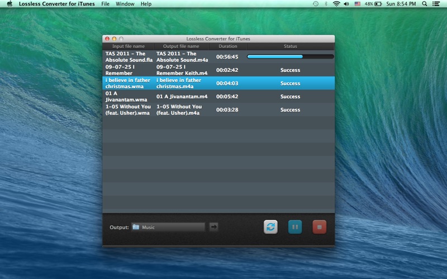Click duration 00:05:42
This screenshot has height=279, width=447.
click(227, 97)
